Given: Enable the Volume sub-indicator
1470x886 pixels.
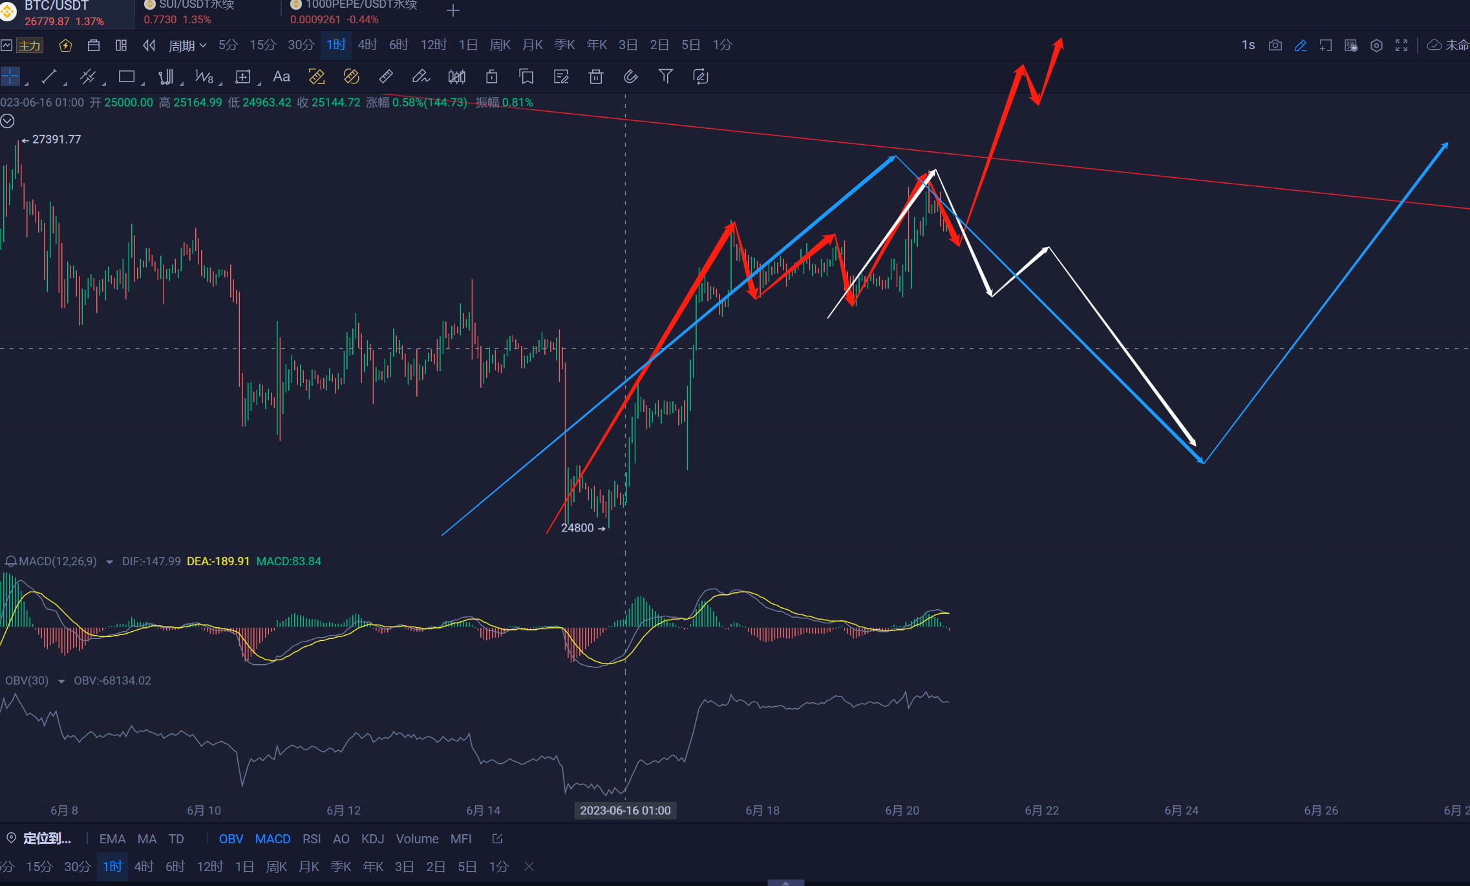Looking at the screenshot, I should 417,839.
